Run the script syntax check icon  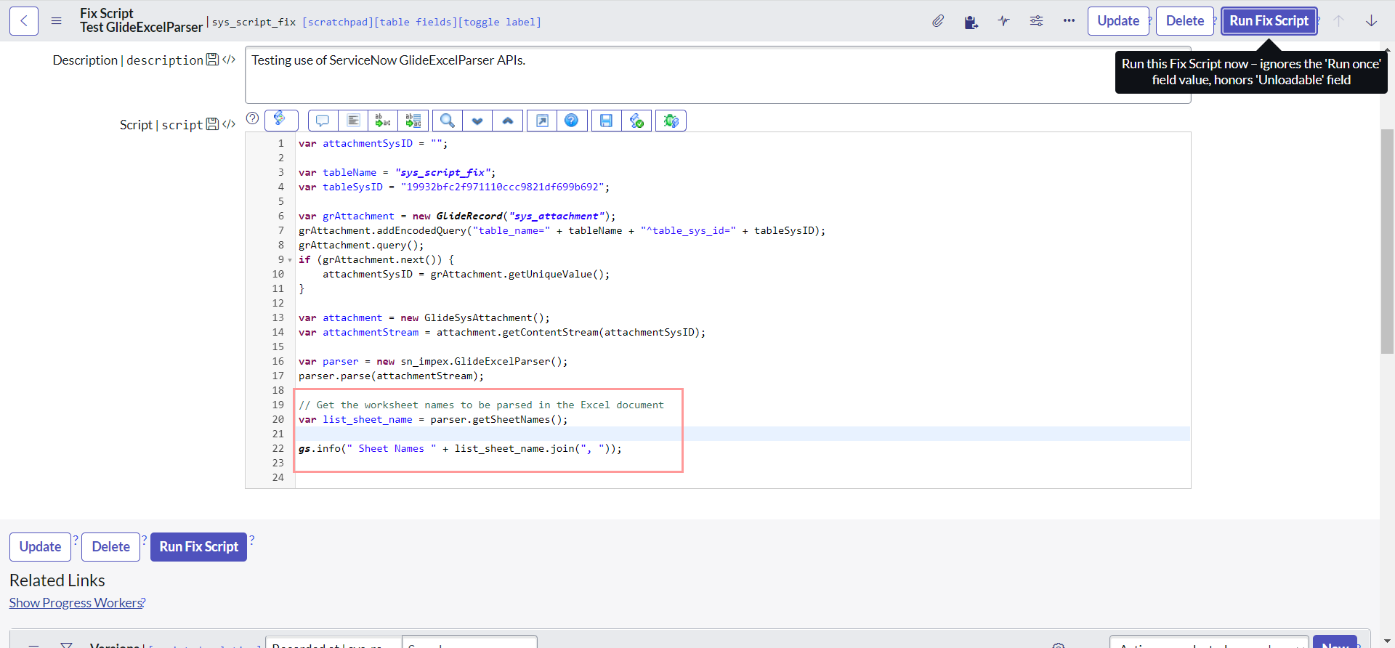(x=636, y=121)
